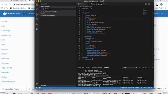Open the Chrome apps shortcut in the bookmarks bar
This screenshot has width=168, height=94.
tap(5, 8)
